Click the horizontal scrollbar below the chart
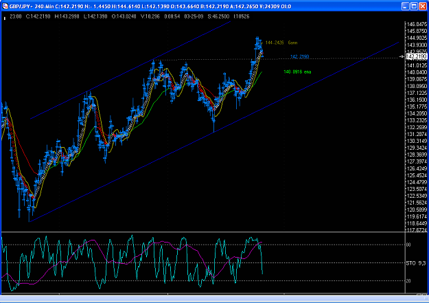The height and width of the screenshot is (303, 429). [214, 298]
